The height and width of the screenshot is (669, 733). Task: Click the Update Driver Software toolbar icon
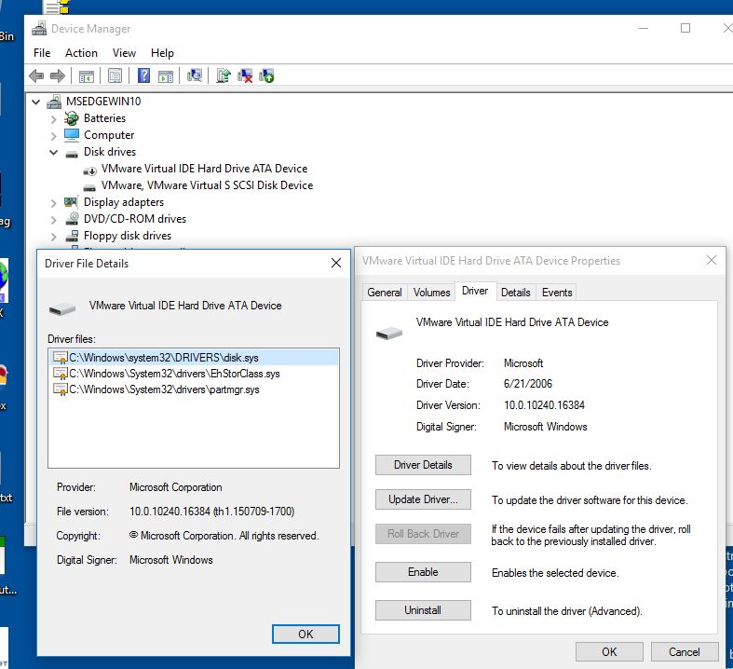click(224, 76)
